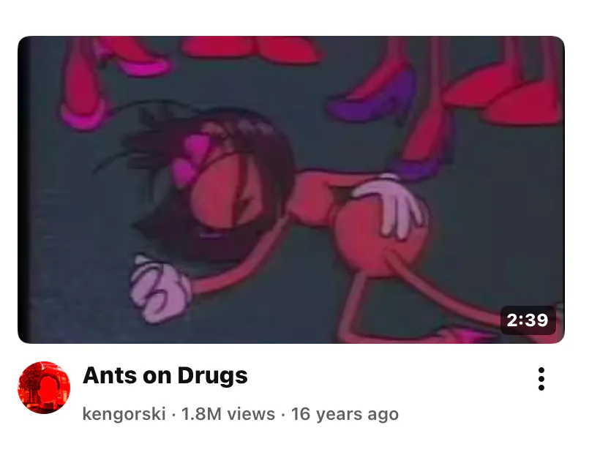Click the red shoes at thumbnail top center
Image resolution: width=600 pixels, height=455 pixels.
pyautogui.click(x=251, y=50)
